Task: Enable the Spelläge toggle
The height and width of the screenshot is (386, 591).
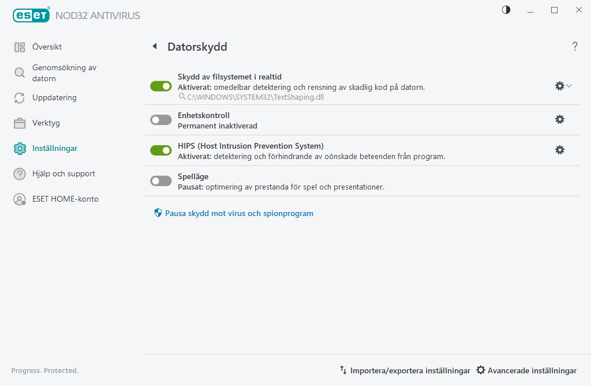Action: [x=161, y=181]
